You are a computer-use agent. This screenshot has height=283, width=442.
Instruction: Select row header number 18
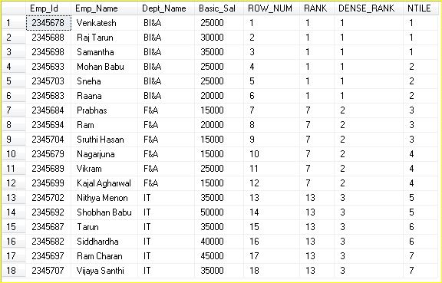(x=14, y=271)
